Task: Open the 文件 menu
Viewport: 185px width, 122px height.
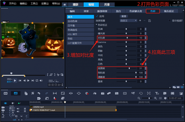Action: pos(13,4)
